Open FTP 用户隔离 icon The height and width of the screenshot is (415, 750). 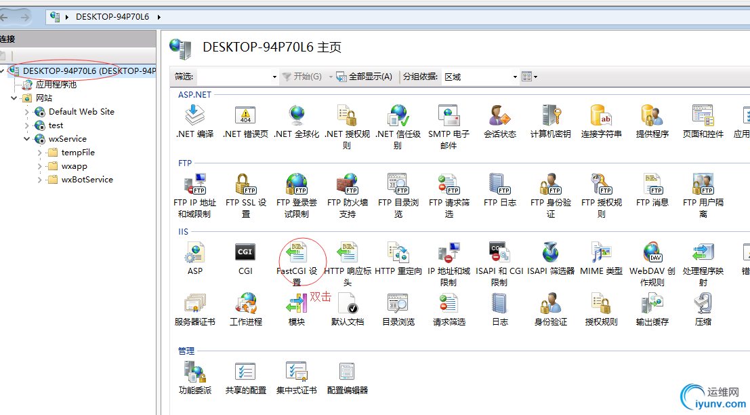point(703,184)
